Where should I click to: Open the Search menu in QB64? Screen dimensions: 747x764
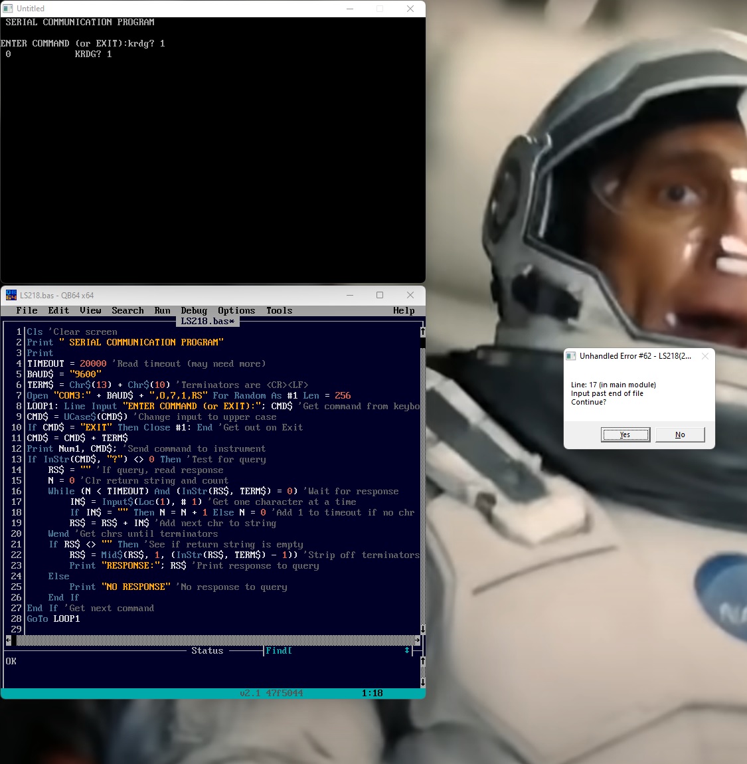click(x=127, y=310)
